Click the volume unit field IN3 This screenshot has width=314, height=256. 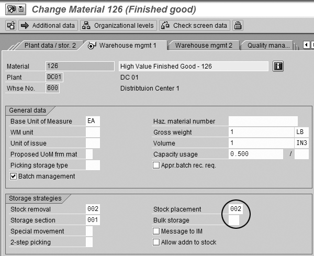click(301, 143)
